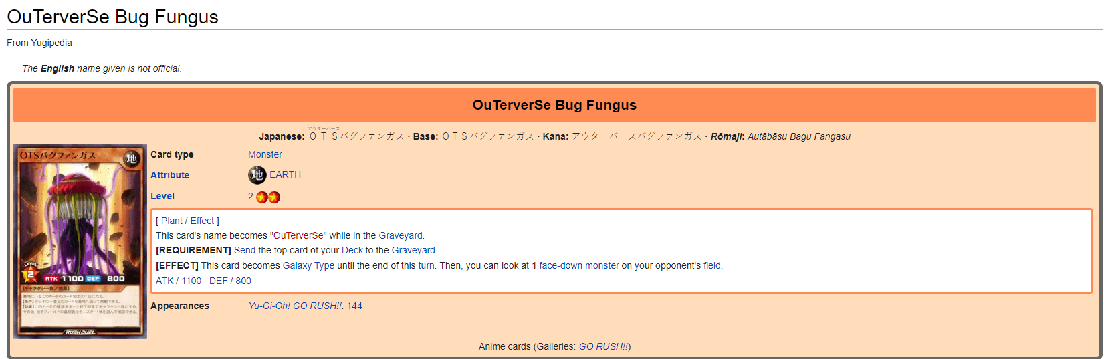Viewport: 1104px width, 359px height.
Task: Click the From Yugipedia text
Action: tap(39, 43)
